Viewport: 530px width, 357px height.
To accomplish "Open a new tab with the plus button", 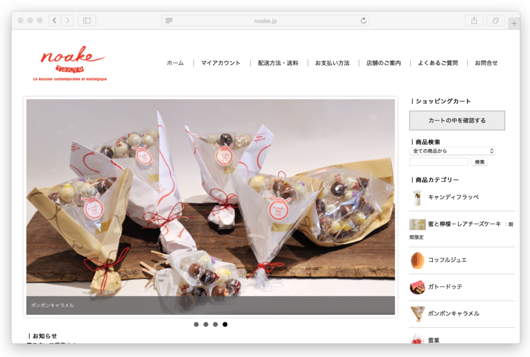I will (514, 23).
